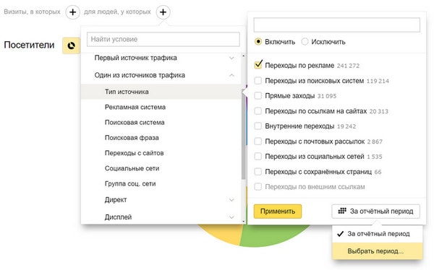Click the 'Применить' button
The height and width of the screenshot is (270, 434).
coord(278,212)
